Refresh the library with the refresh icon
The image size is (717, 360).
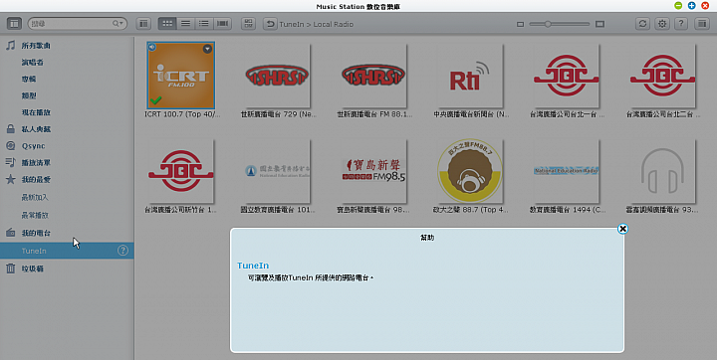[643, 24]
